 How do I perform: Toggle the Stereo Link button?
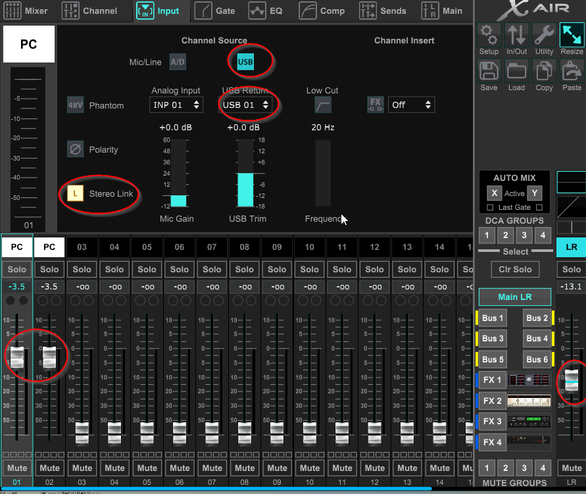(75, 193)
